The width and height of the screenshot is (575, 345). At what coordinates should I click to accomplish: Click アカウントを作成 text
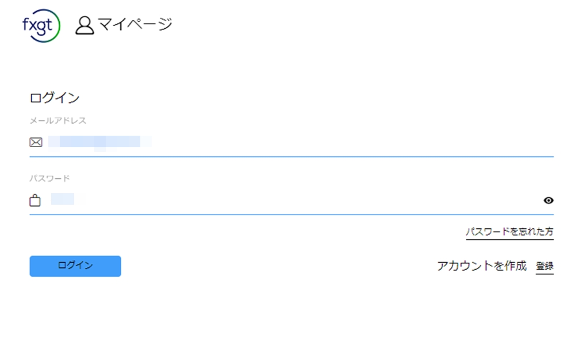coord(483,266)
